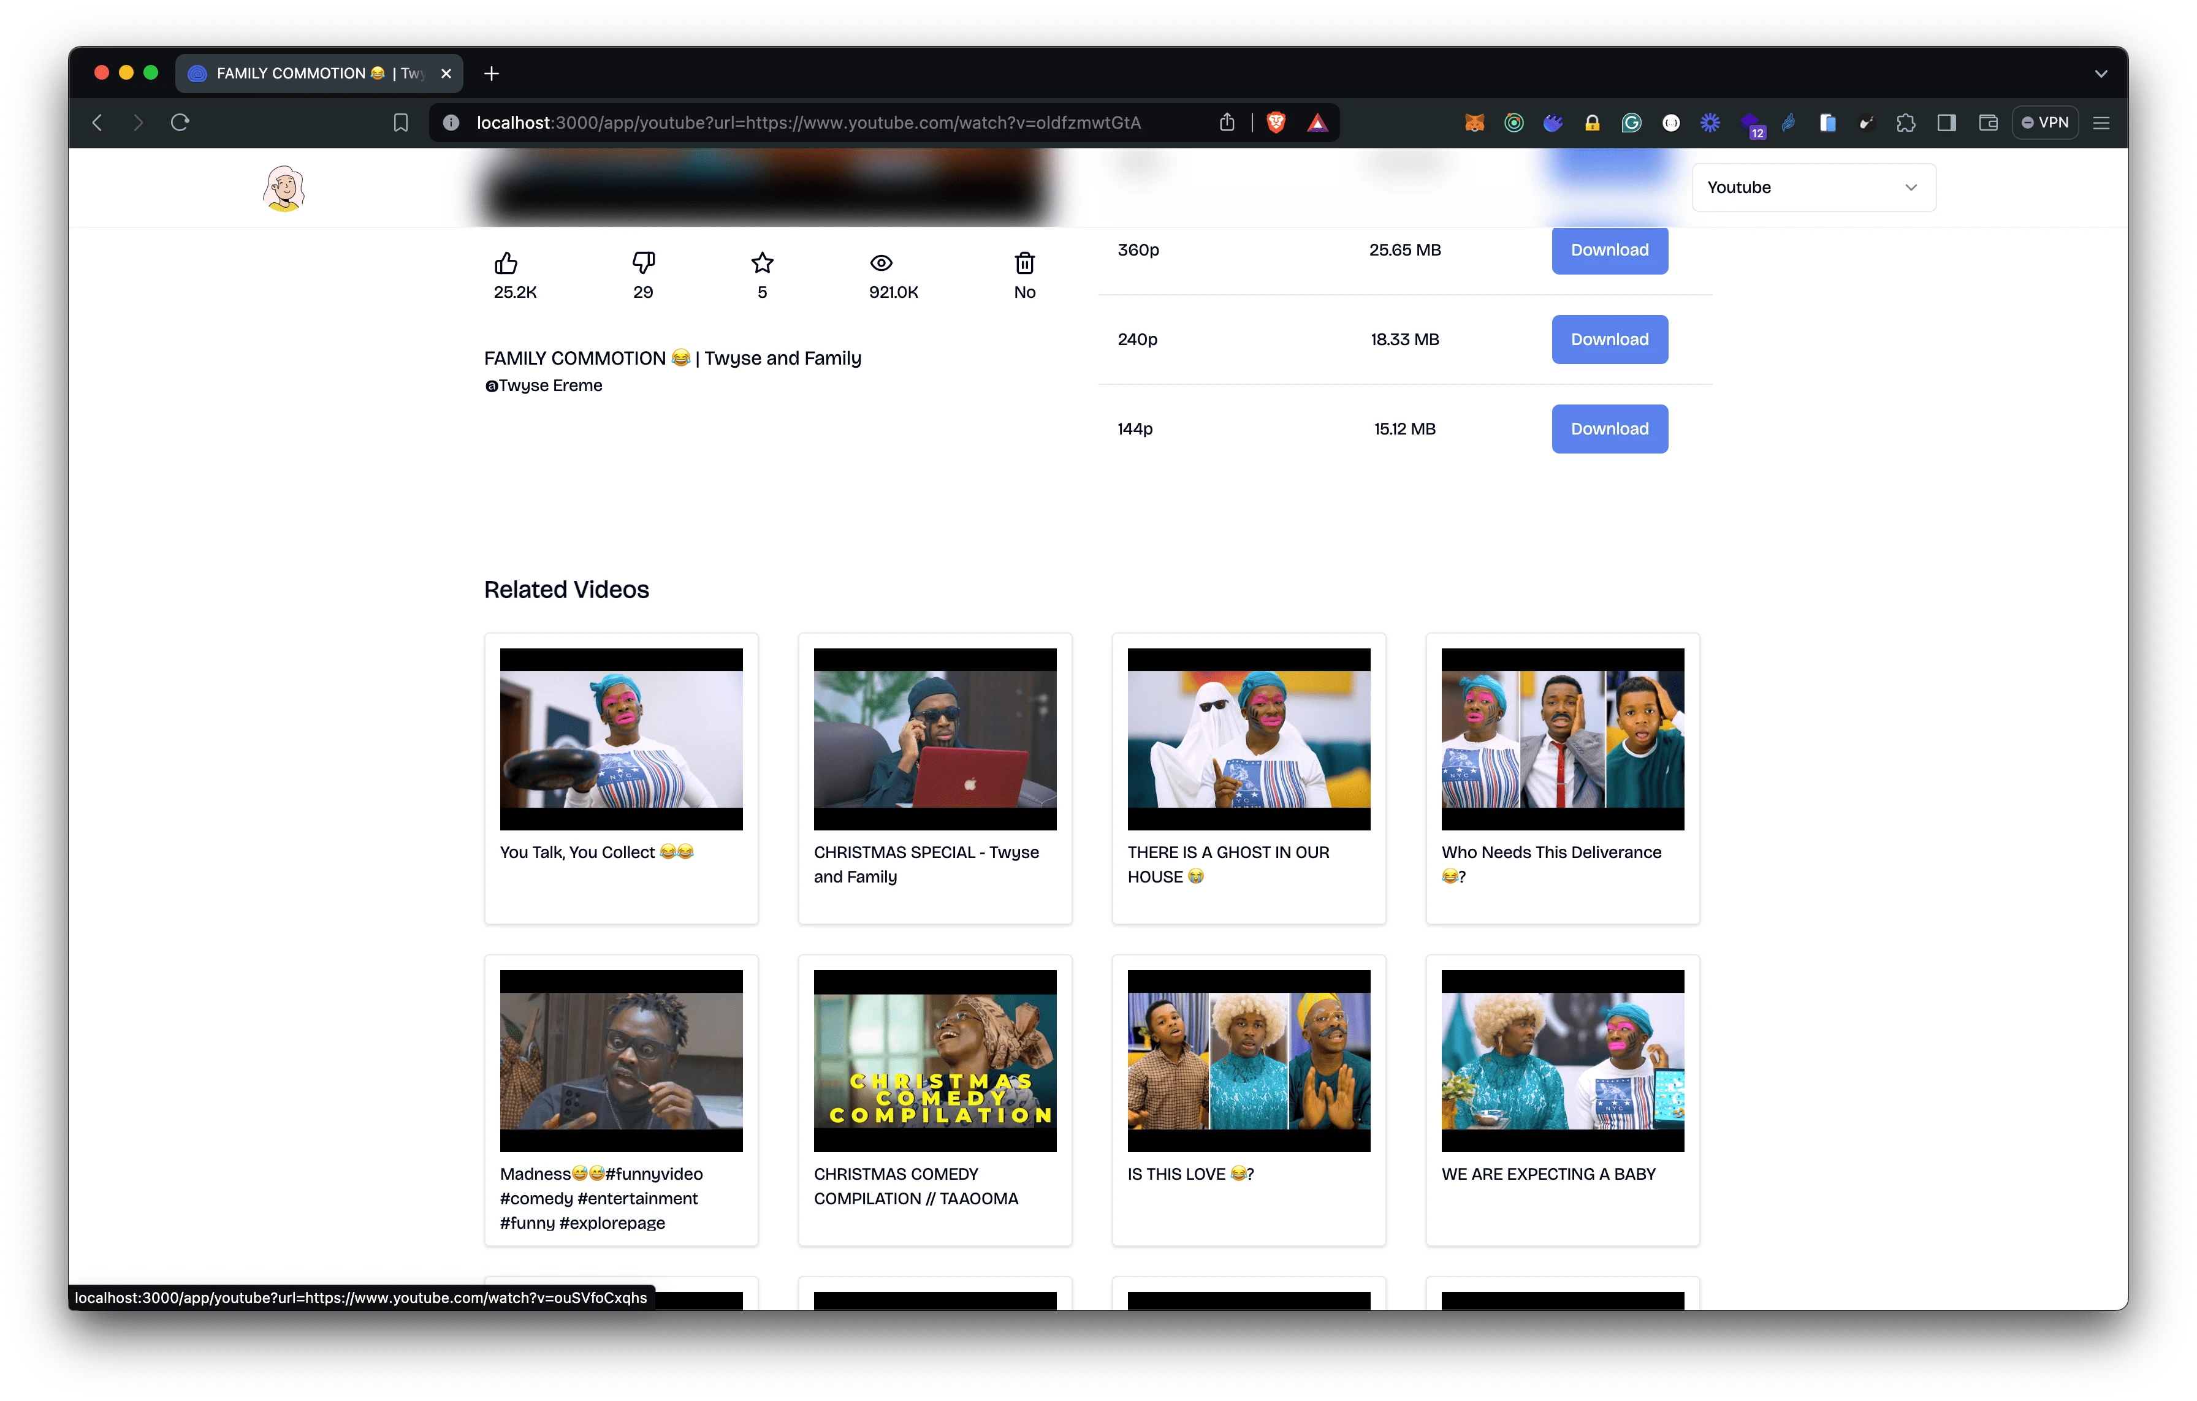Click the '18.33 MB' size cell
The image size is (2197, 1401).
[x=1405, y=338]
